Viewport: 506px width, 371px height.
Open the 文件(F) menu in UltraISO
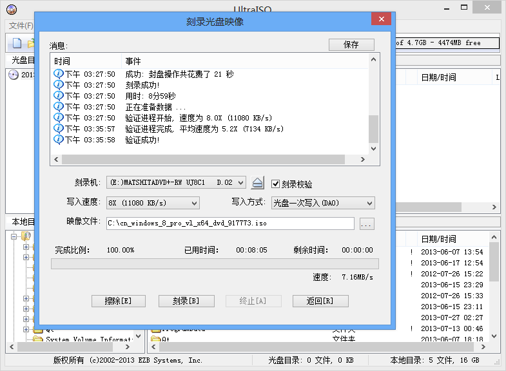point(21,26)
